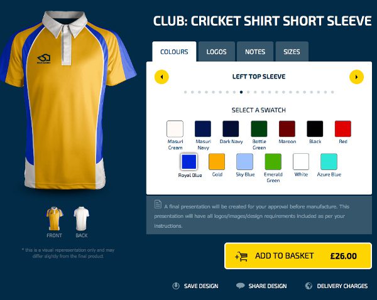Select the Emerald Green swatch
This screenshot has width=377, height=300.
tap(273, 162)
